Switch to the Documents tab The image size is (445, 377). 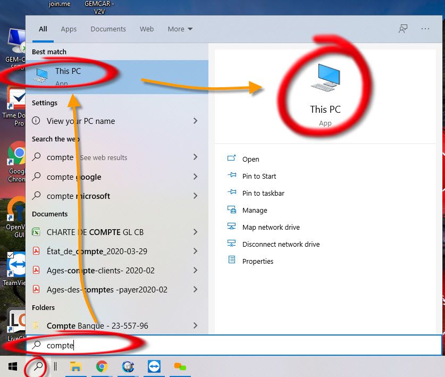coord(108,29)
